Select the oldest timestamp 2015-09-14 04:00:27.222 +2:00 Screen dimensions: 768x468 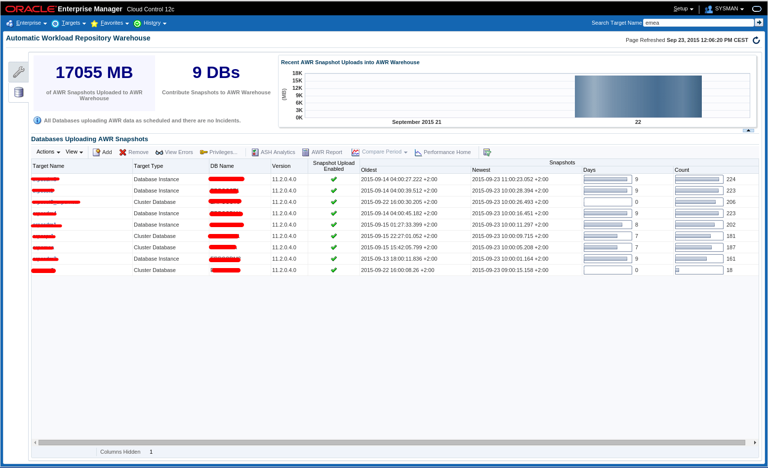pos(399,179)
